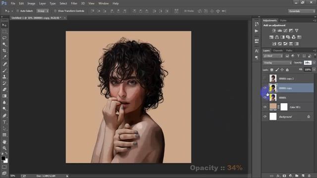Click the foreground color swatch
The image size is (317, 178).
[x=3, y=158]
